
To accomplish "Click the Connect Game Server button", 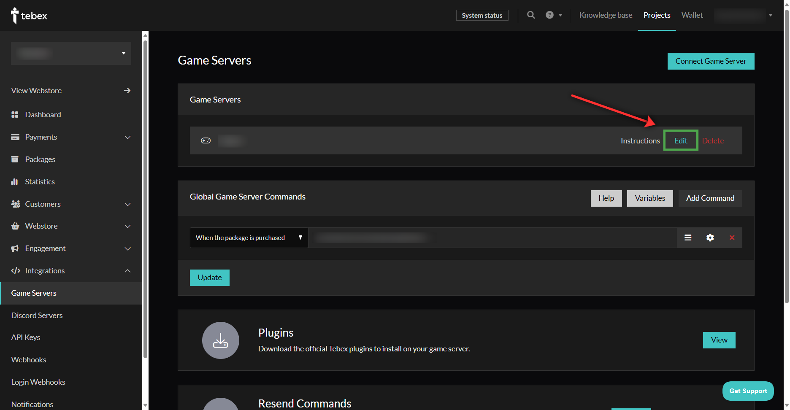I will (711, 61).
